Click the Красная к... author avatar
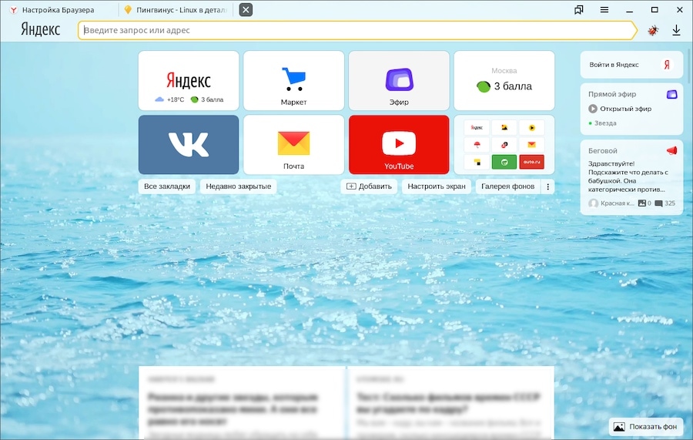The height and width of the screenshot is (440, 693). (x=593, y=203)
